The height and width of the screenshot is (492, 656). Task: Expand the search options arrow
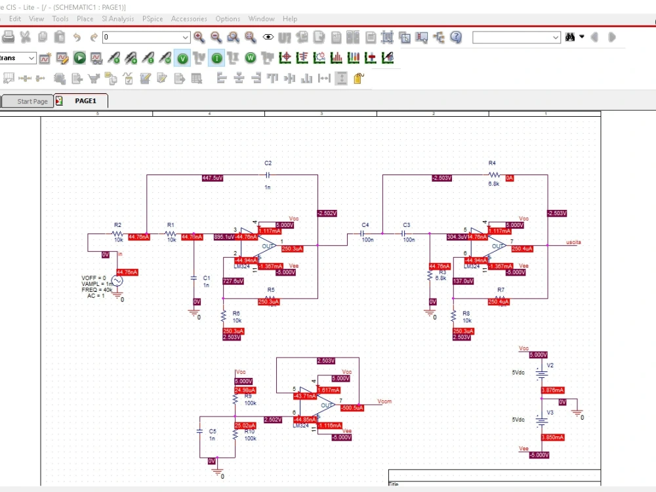point(581,37)
